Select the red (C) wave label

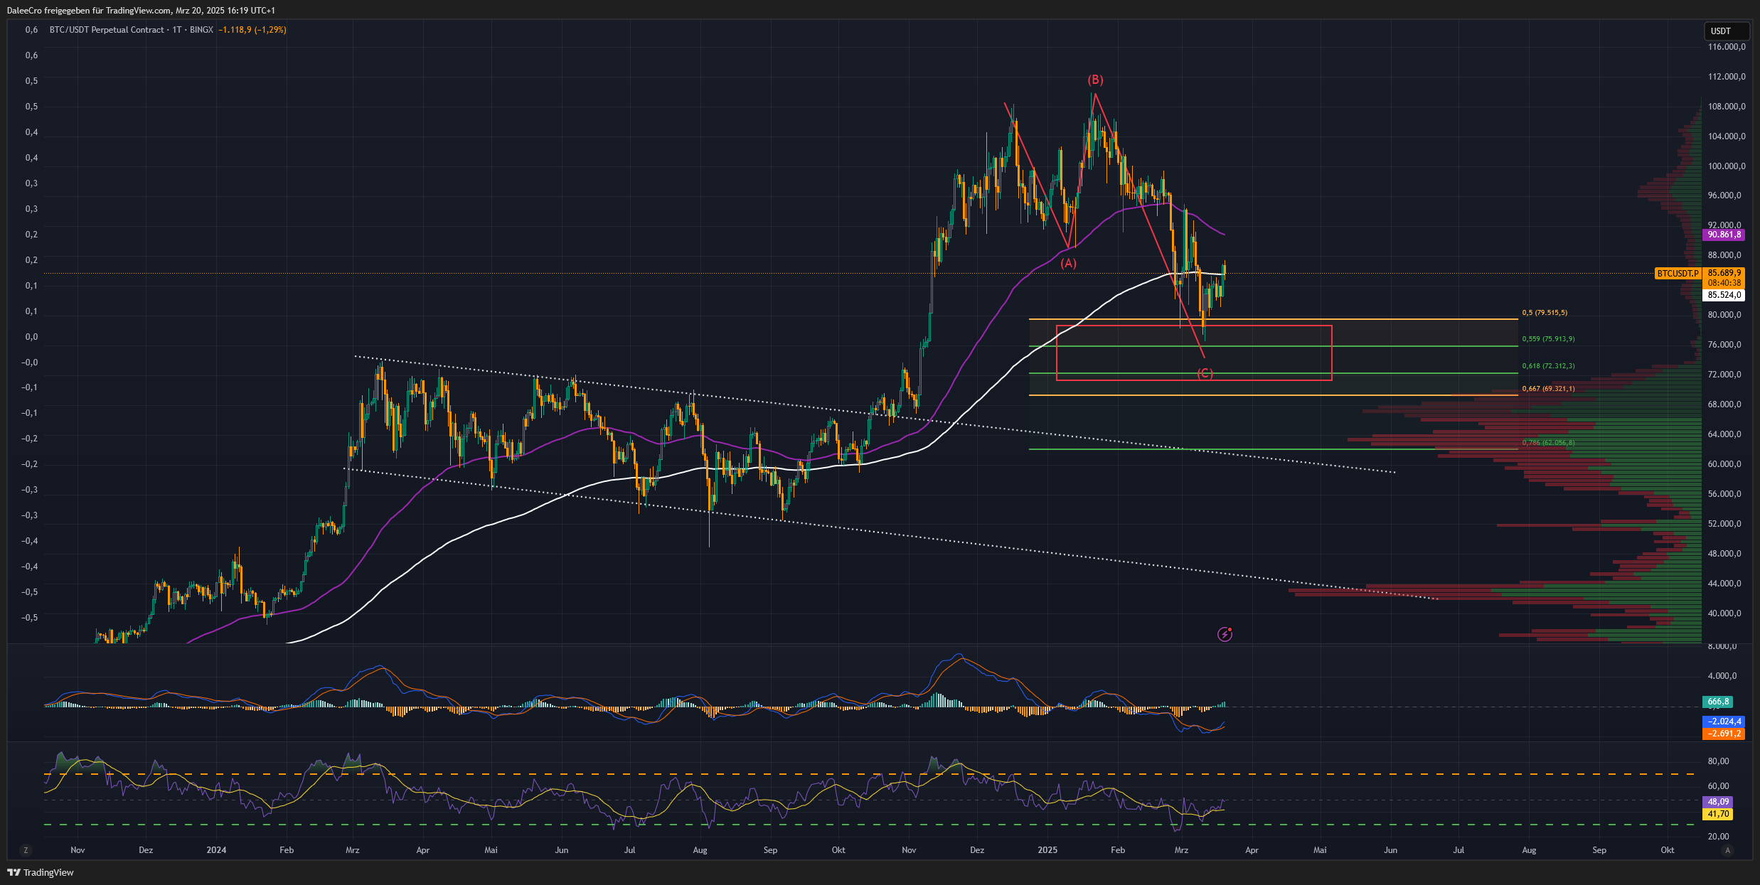[x=1205, y=373]
